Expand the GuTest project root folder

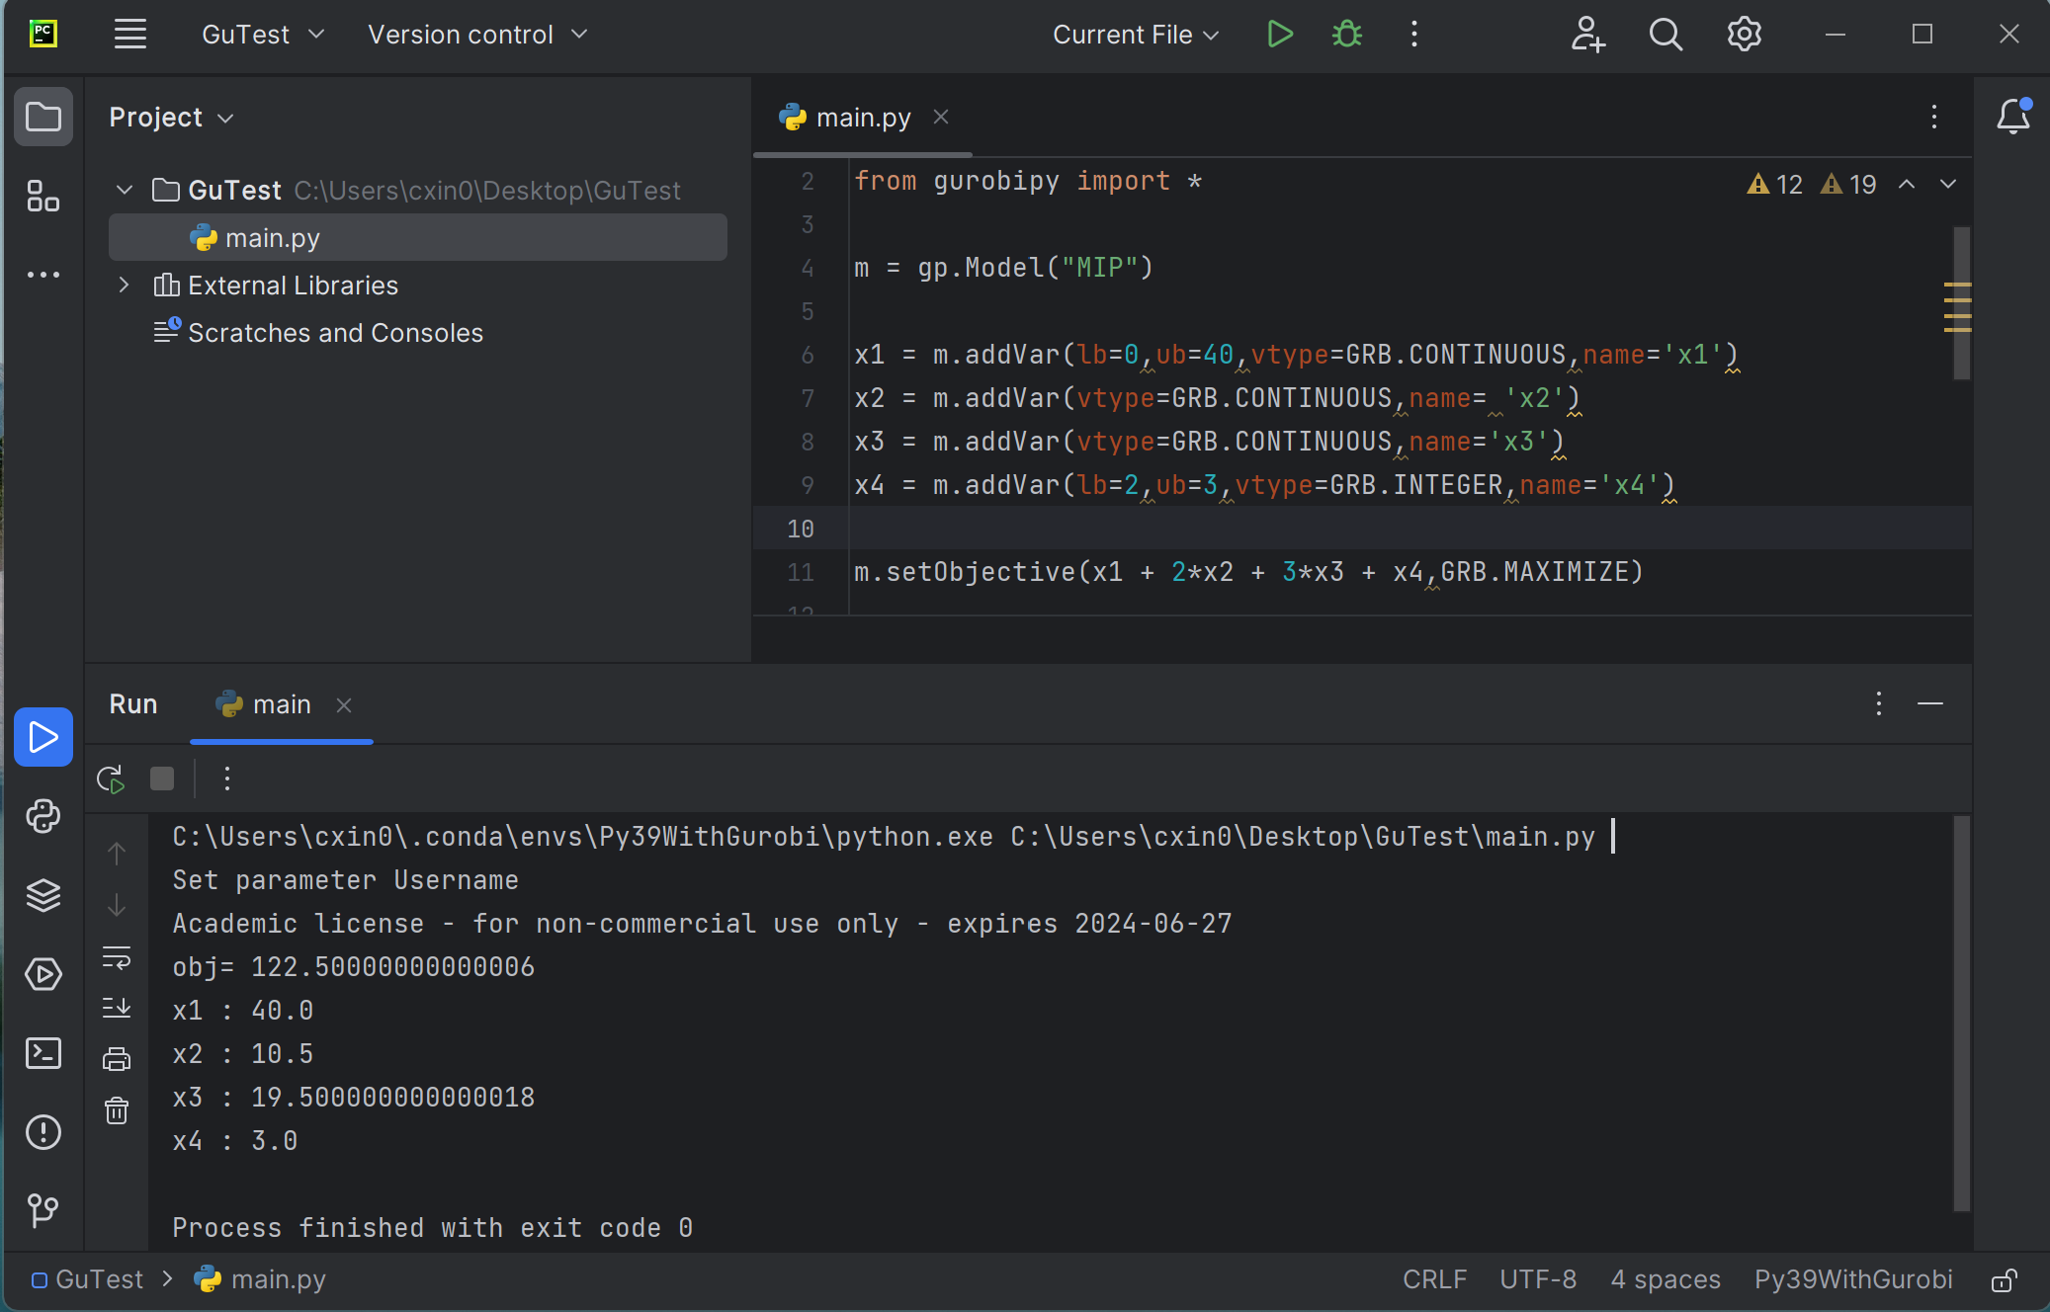(x=126, y=190)
